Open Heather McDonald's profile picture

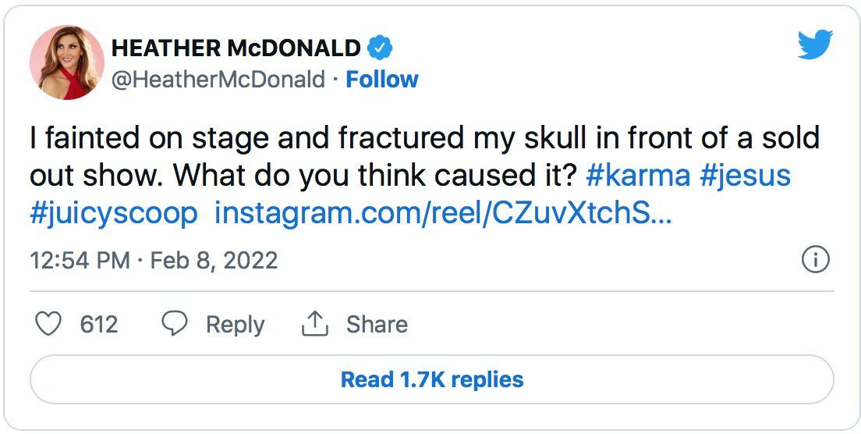(67, 62)
